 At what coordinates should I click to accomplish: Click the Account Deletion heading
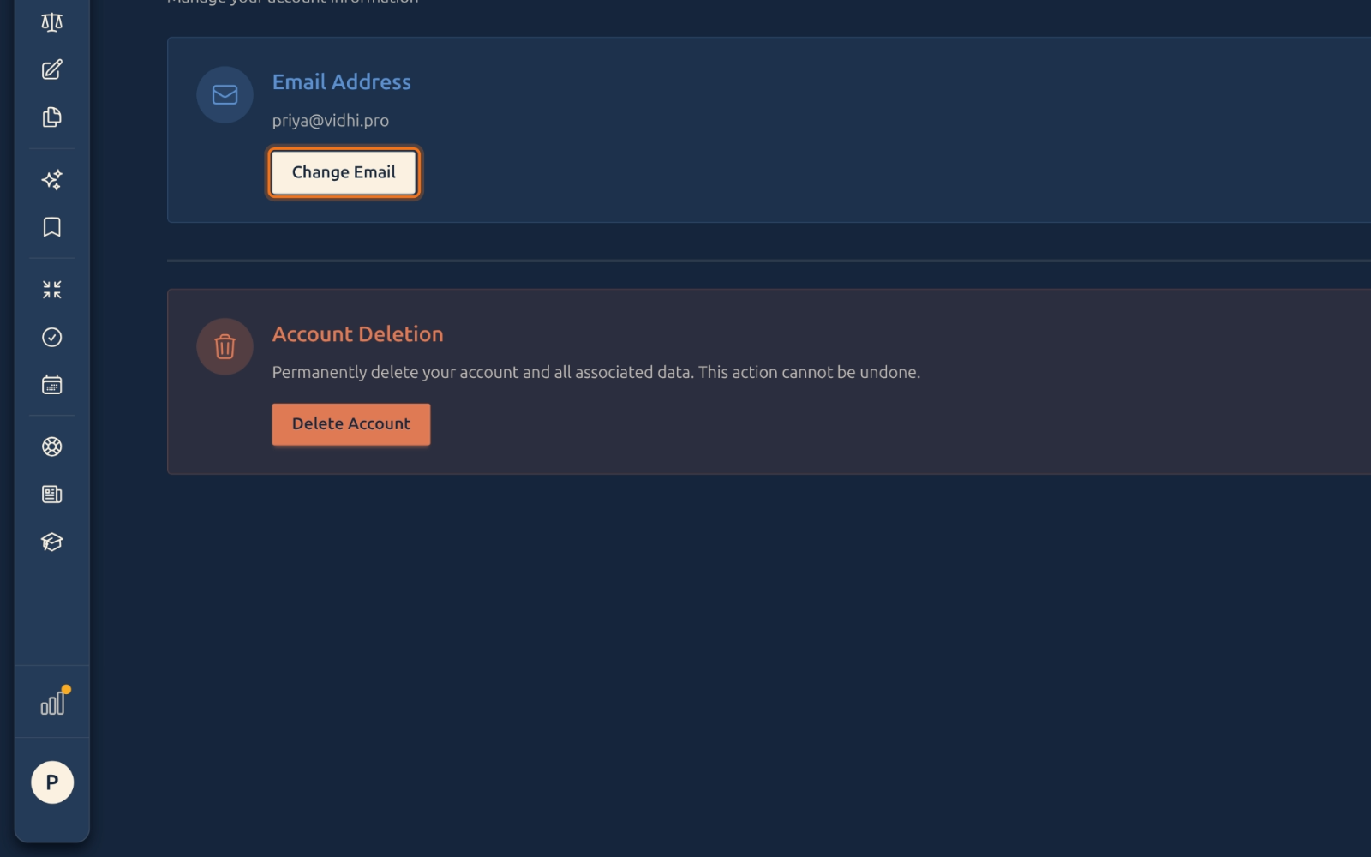tap(357, 334)
